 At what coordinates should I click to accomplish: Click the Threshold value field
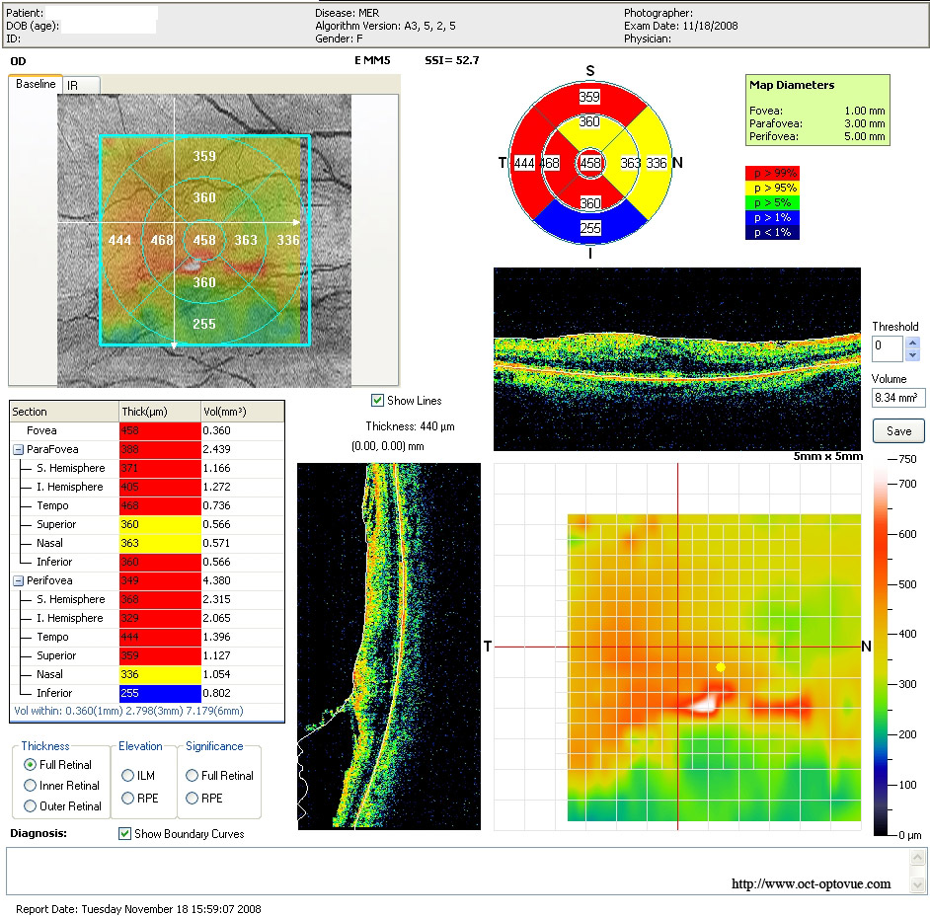tap(888, 348)
